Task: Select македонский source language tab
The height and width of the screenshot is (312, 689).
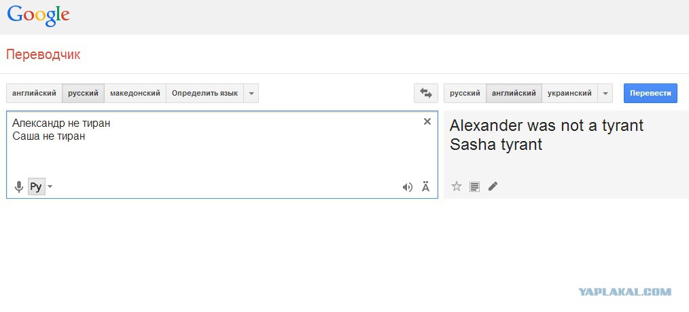Action: point(135,94)
